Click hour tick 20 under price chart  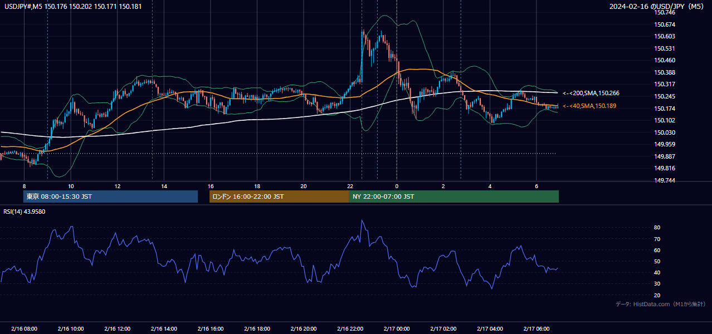point(303,186)
